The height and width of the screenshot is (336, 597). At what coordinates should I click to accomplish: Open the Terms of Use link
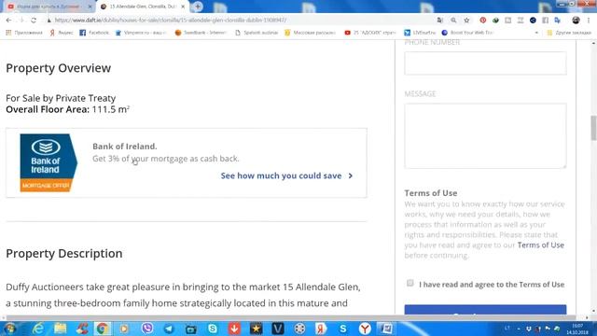(540, 245)
